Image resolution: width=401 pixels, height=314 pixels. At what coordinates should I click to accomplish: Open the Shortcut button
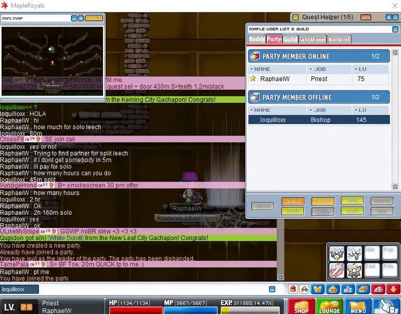(386, 306)
